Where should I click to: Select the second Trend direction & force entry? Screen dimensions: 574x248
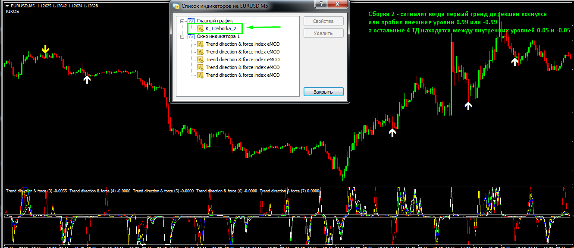[x=242, y=52]
